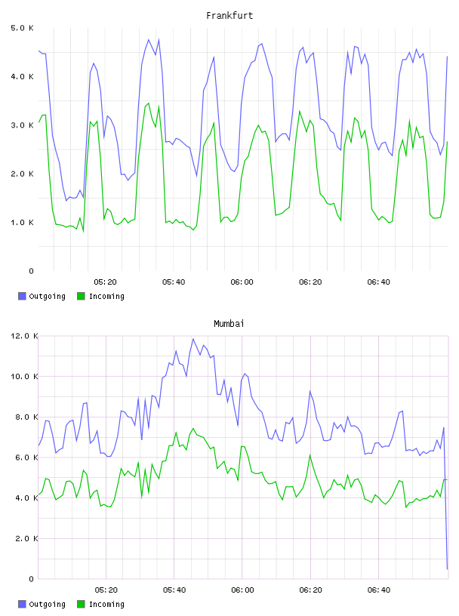Select the Incoming legend label in Mumbai chart
Screen dimensions: 459x616
[x=106, y=604]
